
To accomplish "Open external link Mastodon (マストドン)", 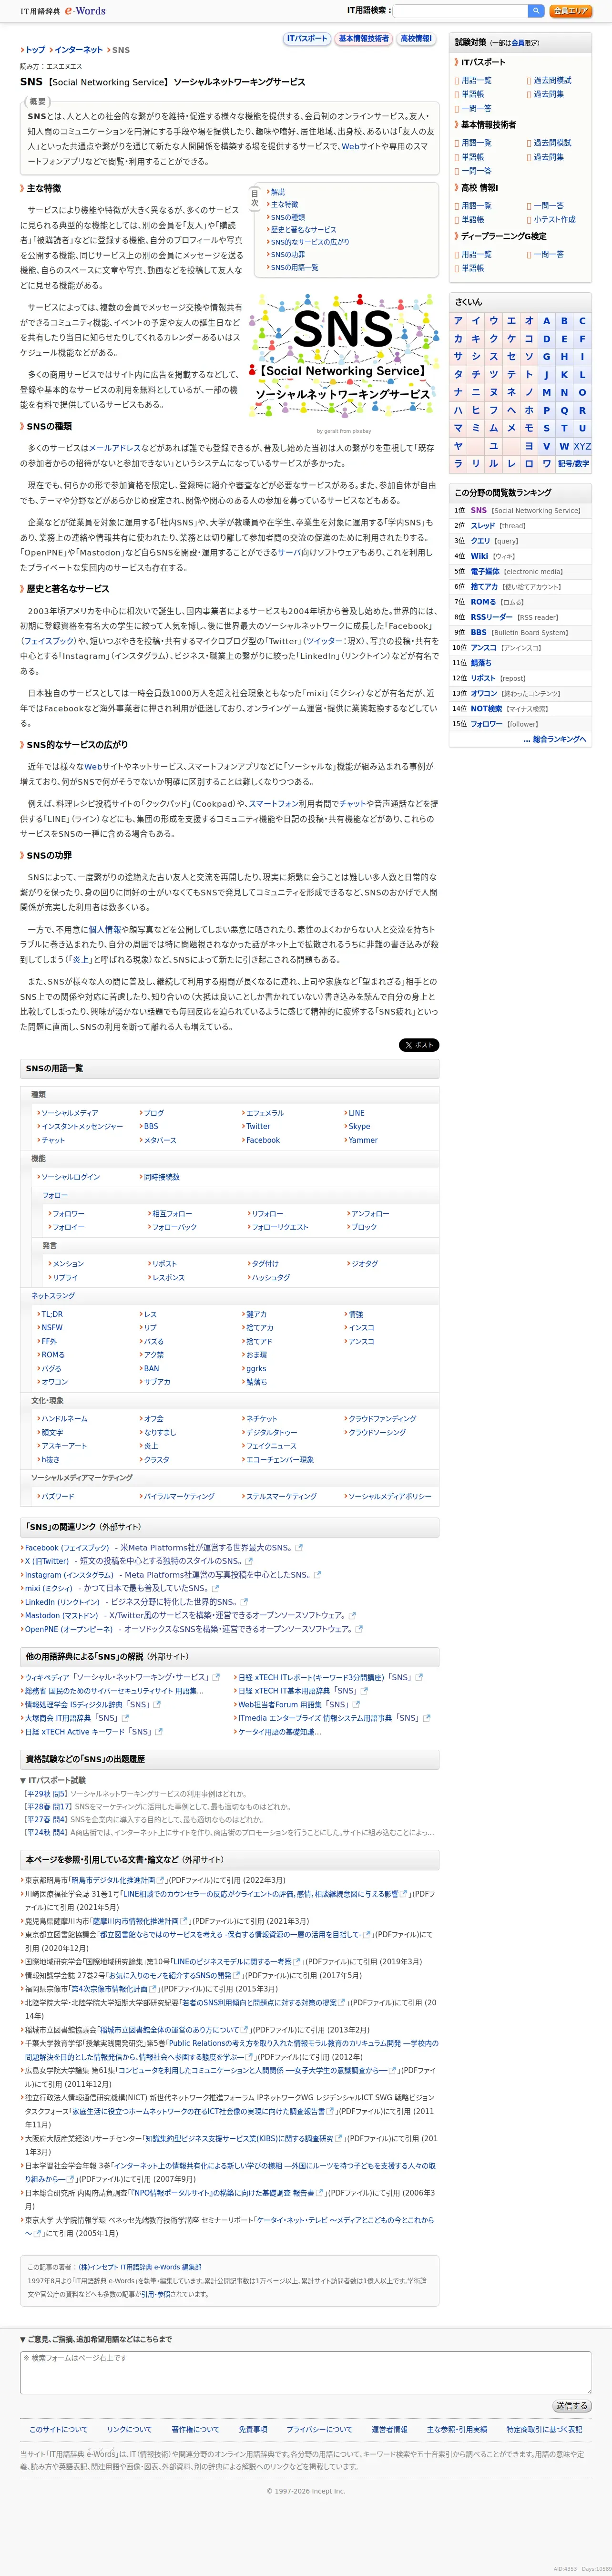I will 61,1615.
